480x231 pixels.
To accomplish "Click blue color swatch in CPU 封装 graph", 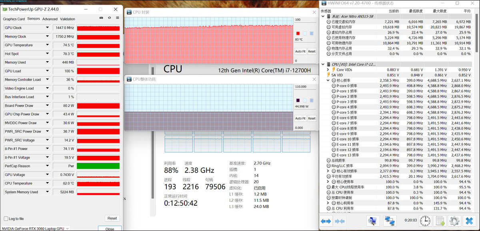I will [x=312, y=33].
